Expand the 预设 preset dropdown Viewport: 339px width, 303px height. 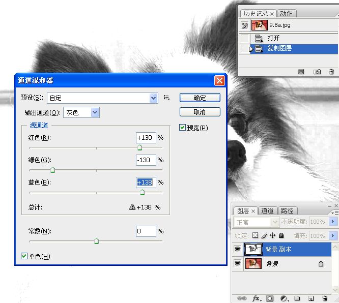(154, 98)
